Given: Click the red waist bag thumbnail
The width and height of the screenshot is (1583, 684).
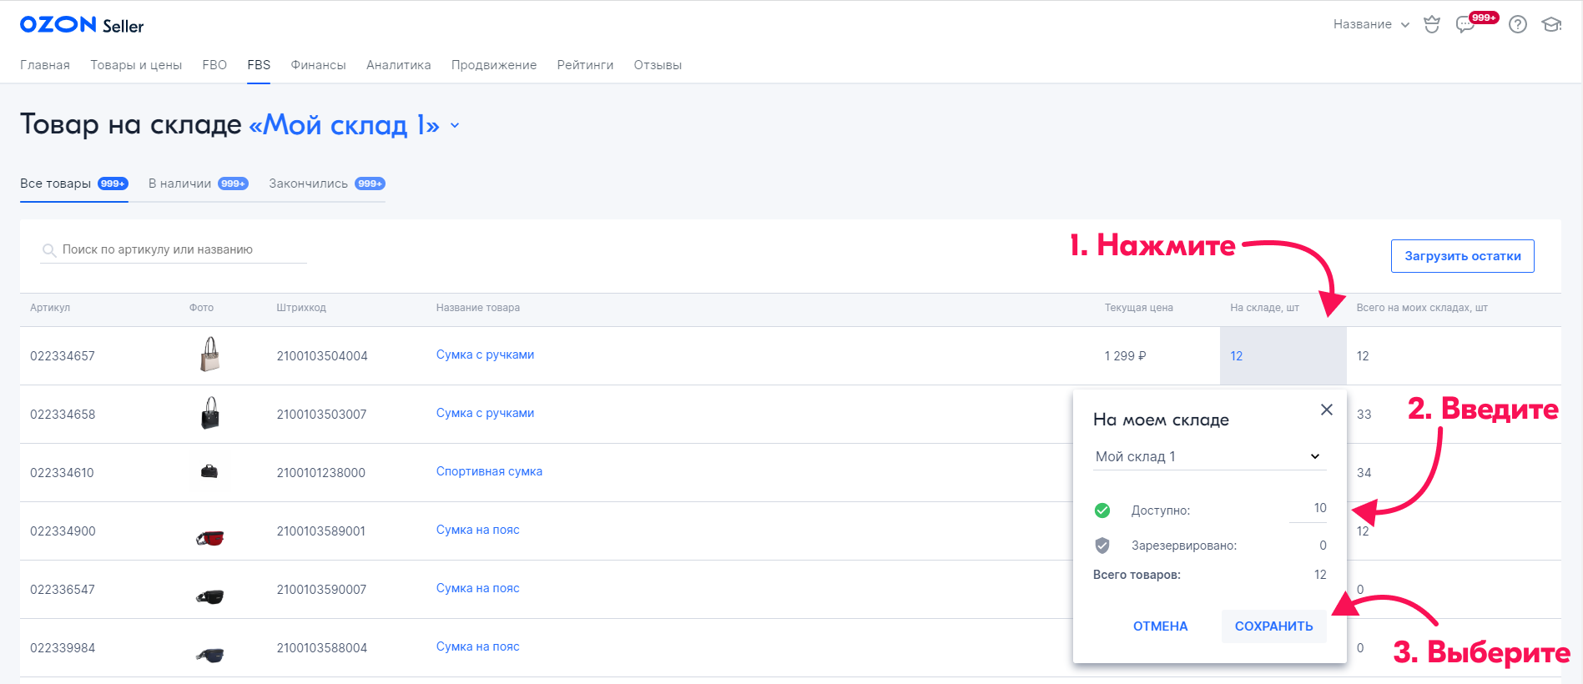Looking at the screenshot, I should pyautogui.click(x=210, y=538).
